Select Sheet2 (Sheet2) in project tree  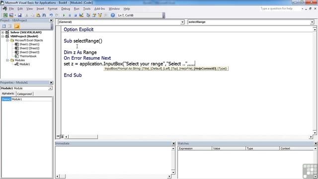click(29, 48)
